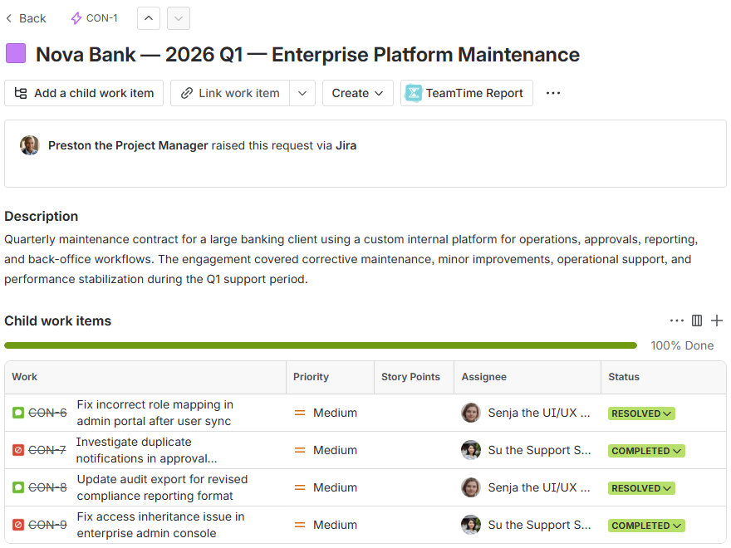Image resolution: width=731 pixels, height=548 pixels.
Task: Click the purple issue color swatch
Action: coord(16,54)
